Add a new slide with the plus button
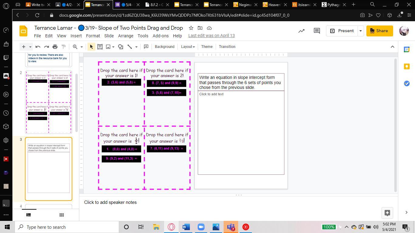The height and width of the screenshot is (233, 415). 23,47
